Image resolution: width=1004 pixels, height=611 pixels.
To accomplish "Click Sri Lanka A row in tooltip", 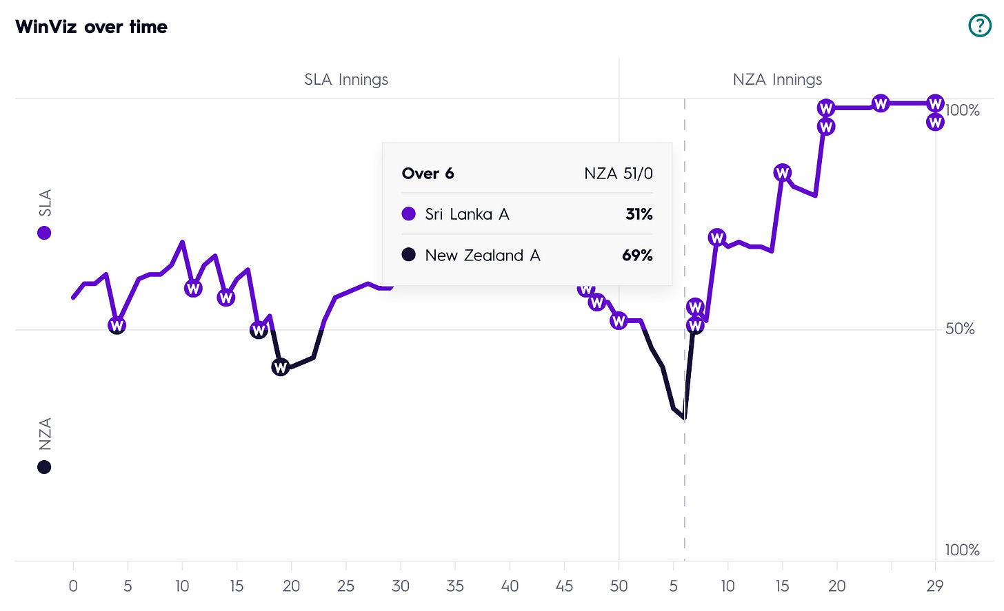I will tap(527, 214).
